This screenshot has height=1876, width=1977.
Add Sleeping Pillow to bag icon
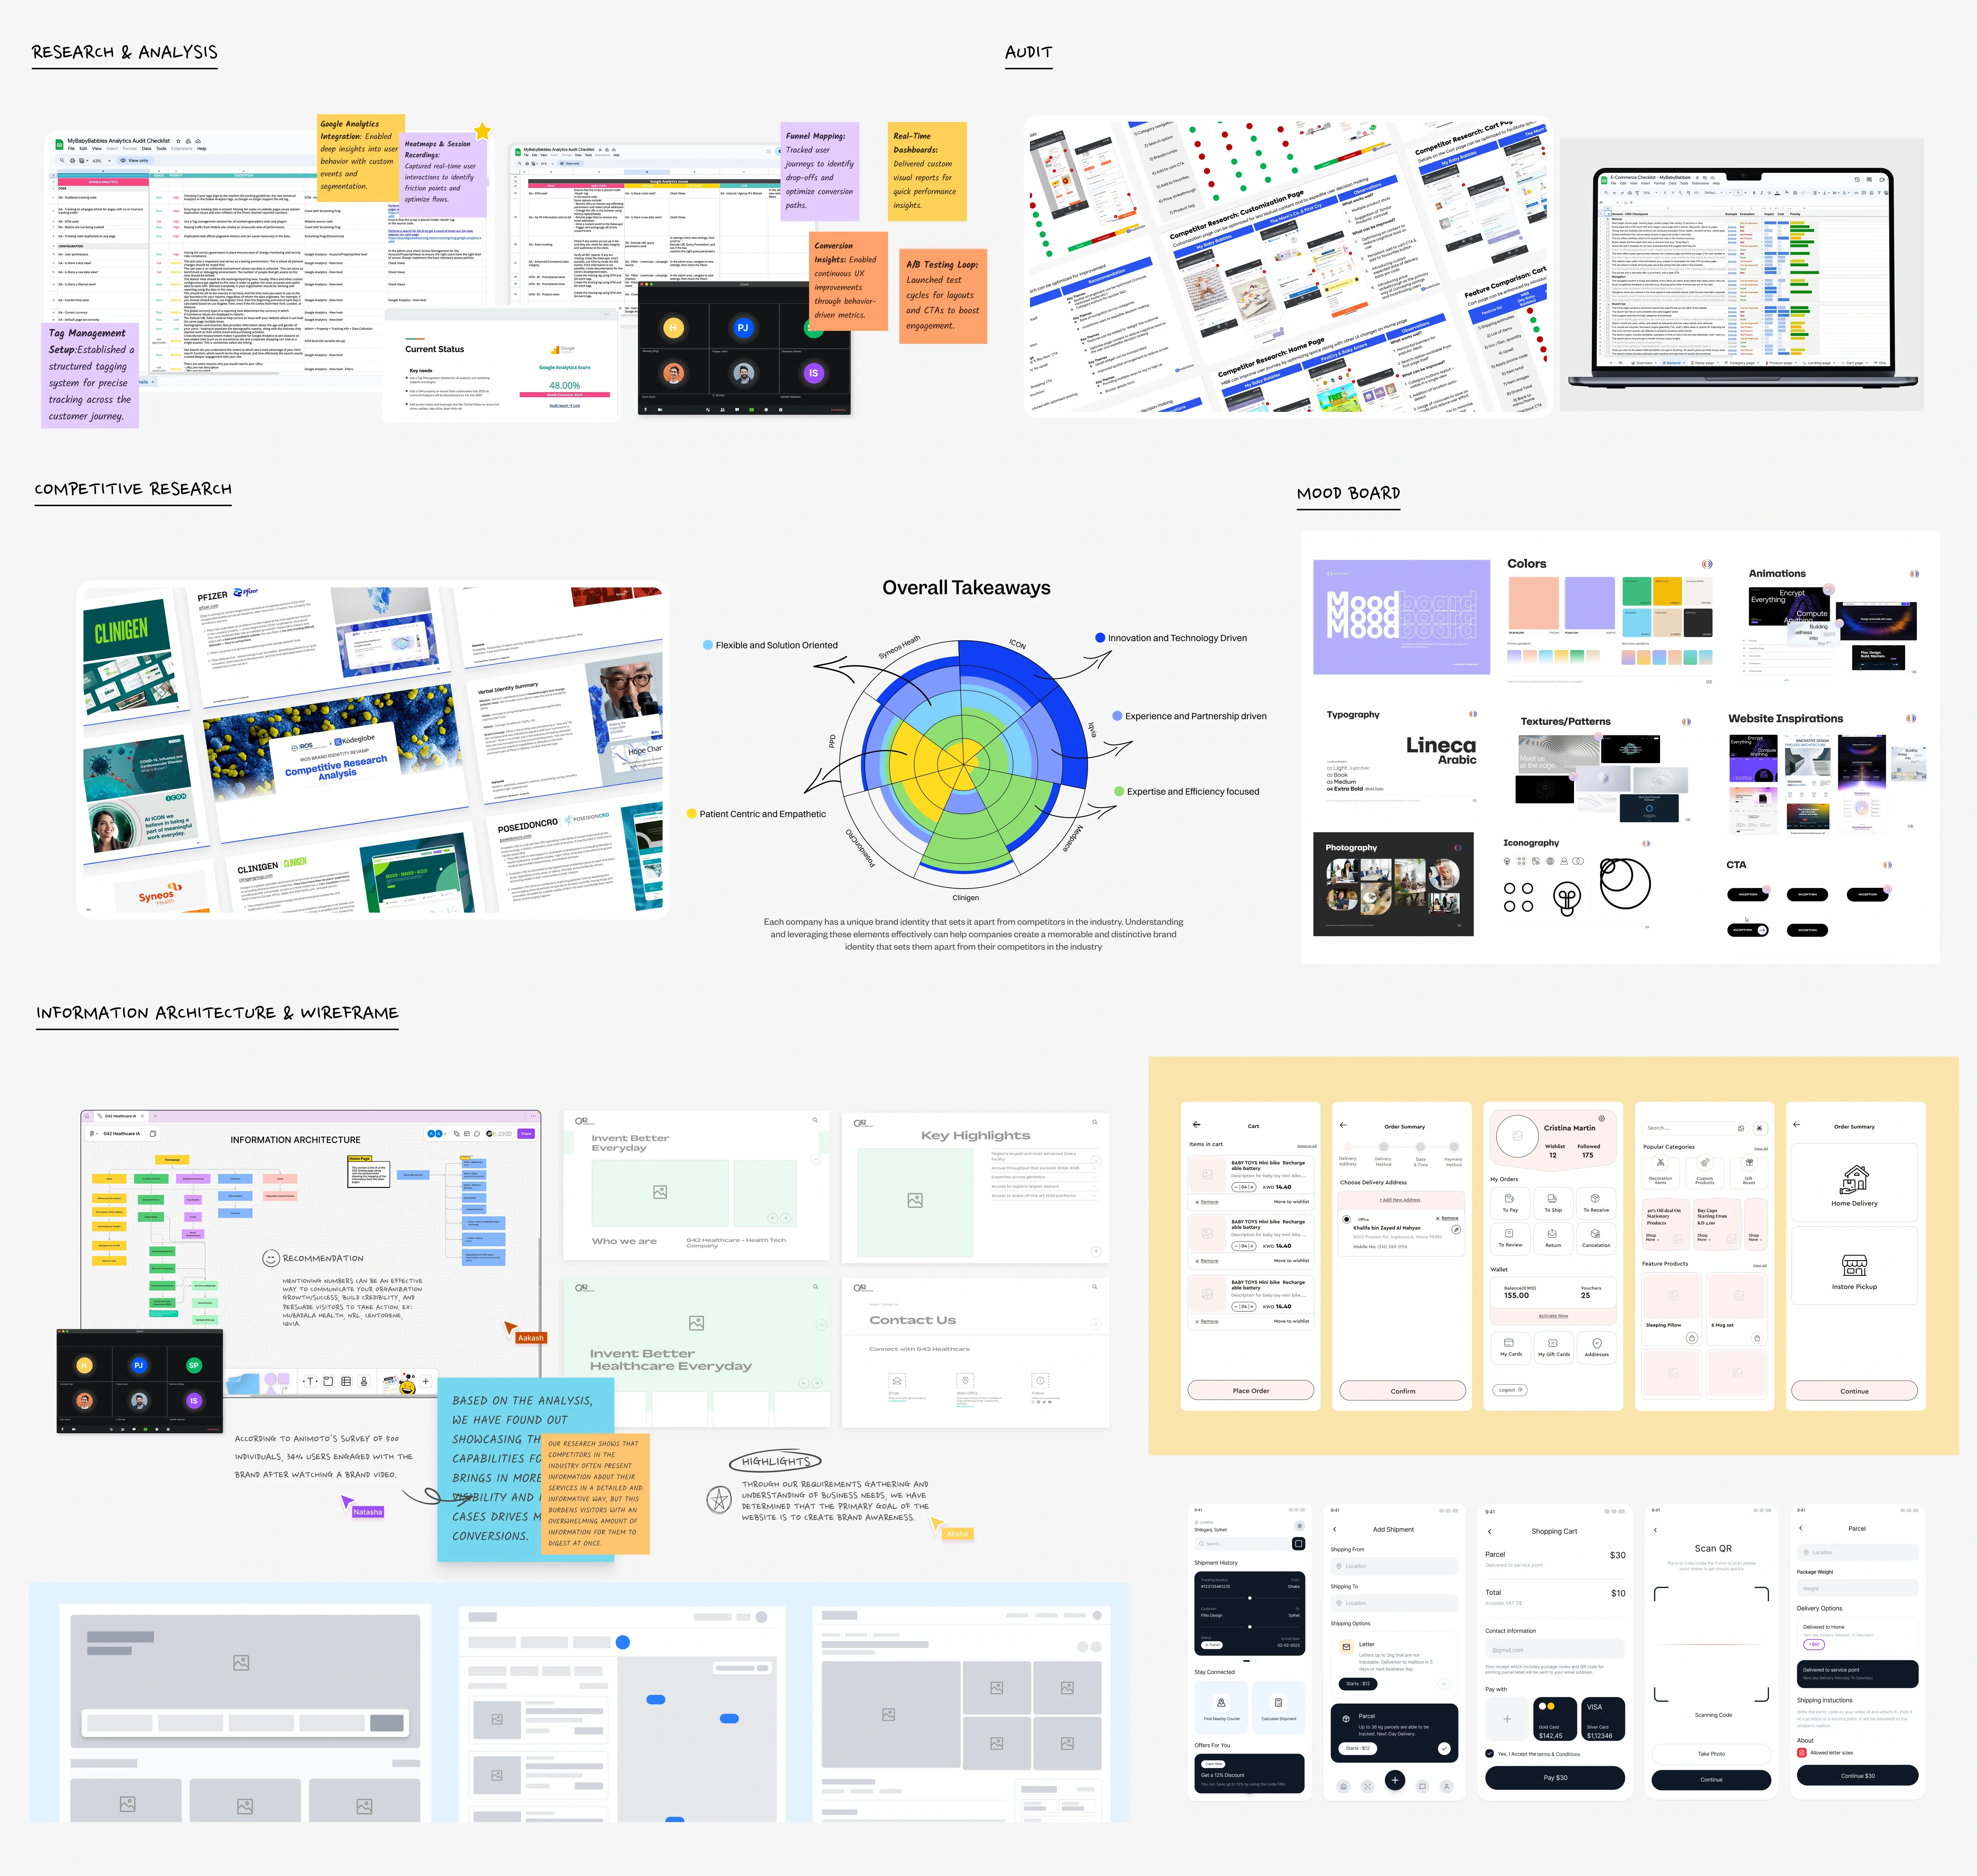pos(1691,1338)
